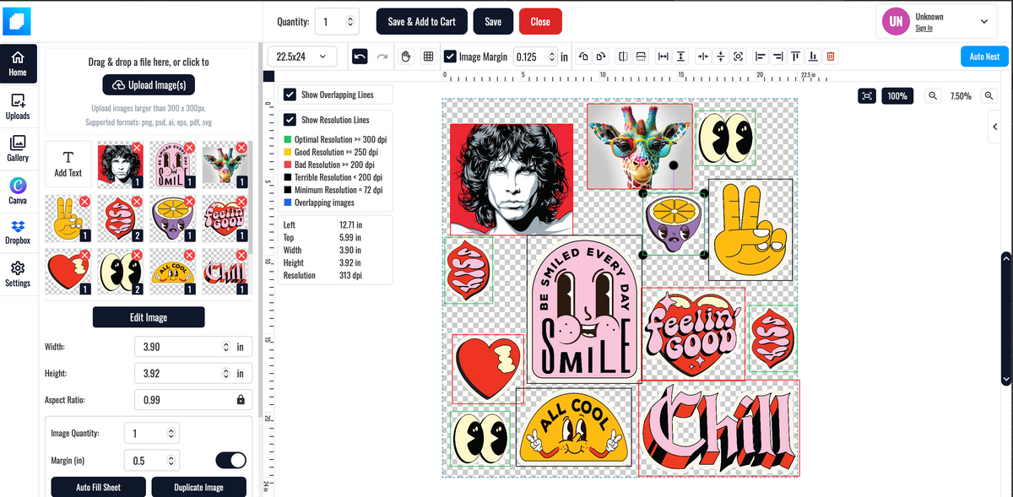This screenshot has height=497, width=1013.
Task: Open the 22.5x24 sheet size dropdown
Action: point(302,57)
